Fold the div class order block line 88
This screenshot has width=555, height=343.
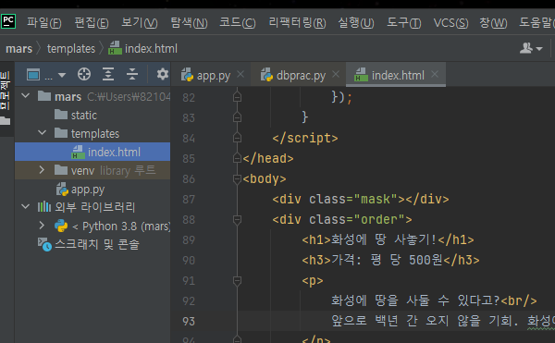[237, 220]
